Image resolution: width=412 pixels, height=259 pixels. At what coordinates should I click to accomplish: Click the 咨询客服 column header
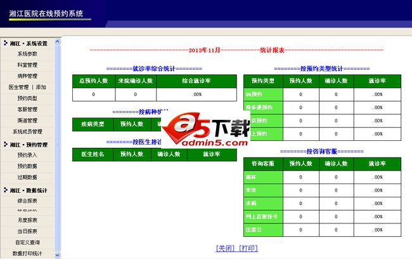(263, 163)
